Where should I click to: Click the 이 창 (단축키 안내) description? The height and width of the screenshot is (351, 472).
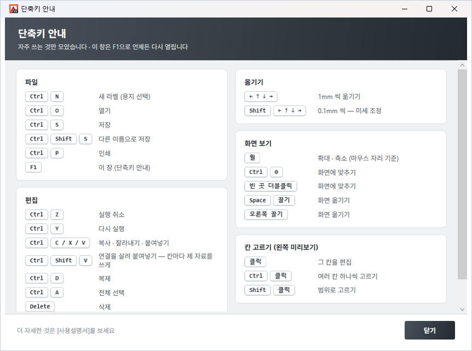[x=124, y=167]
